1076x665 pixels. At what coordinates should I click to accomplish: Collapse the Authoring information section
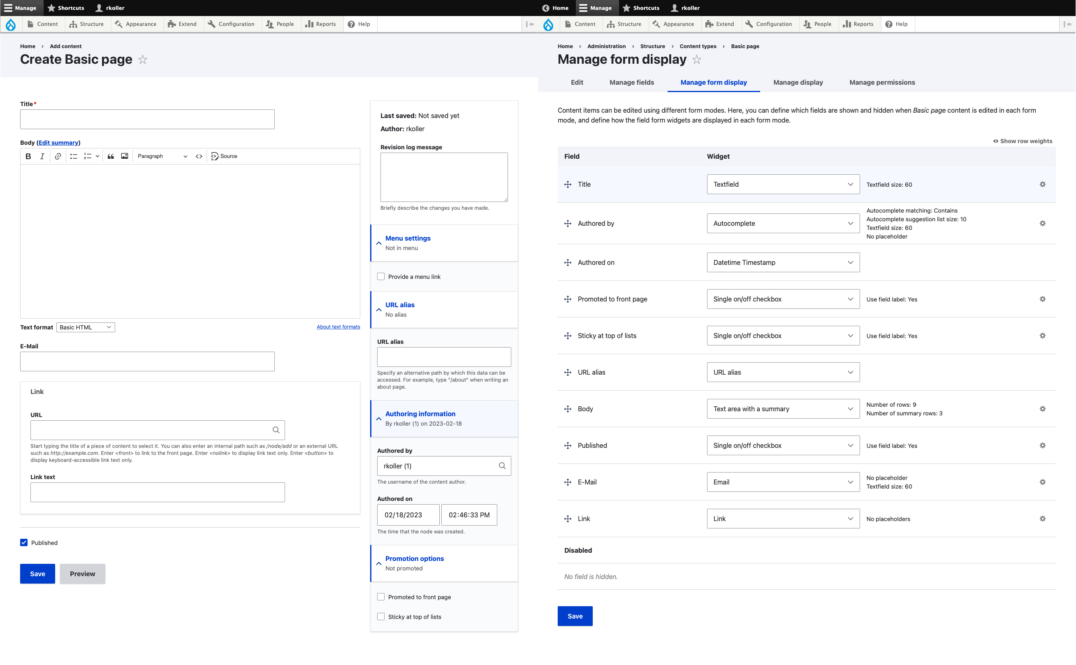[378, 418]
